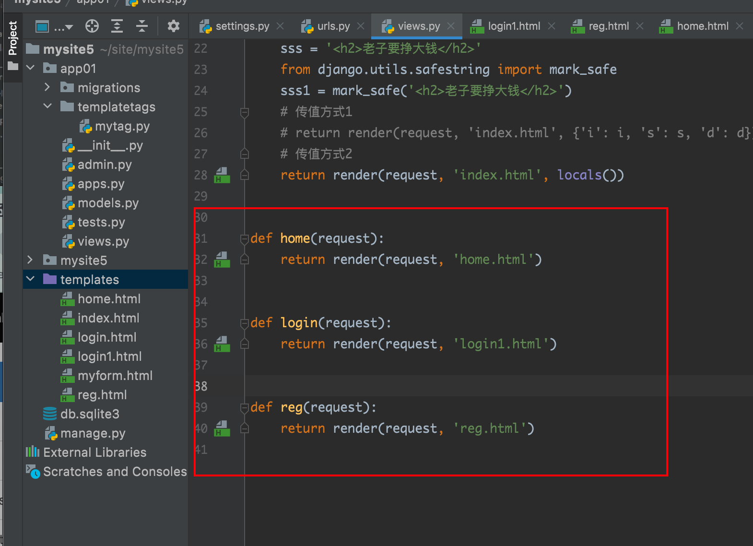Image resolution: width=753 pixels, height=546 pixels.
Task: Click the Collapse All toolbar icon
Action: pyautogui.click(x=142, y=26)
